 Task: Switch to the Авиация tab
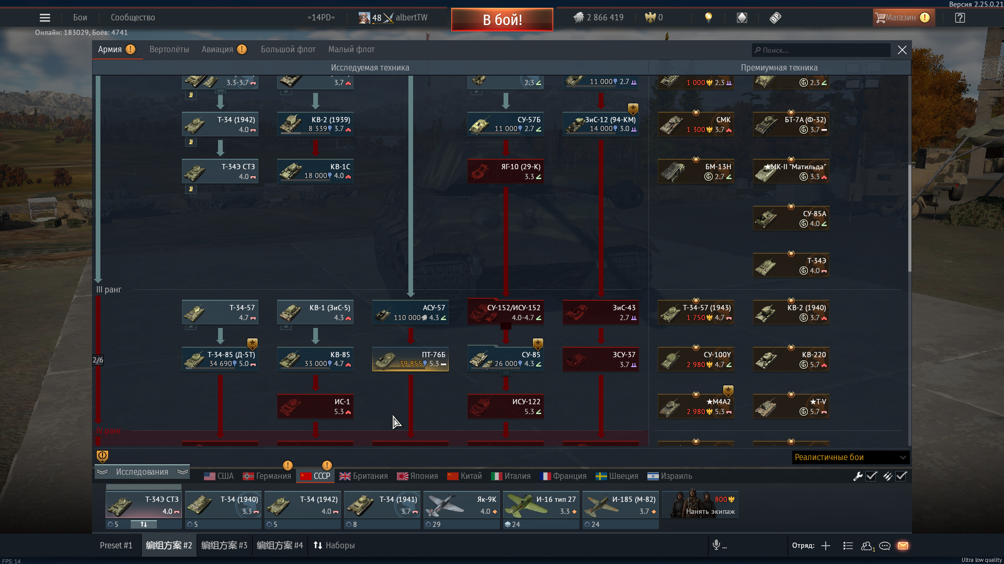[x=224, y=50]
